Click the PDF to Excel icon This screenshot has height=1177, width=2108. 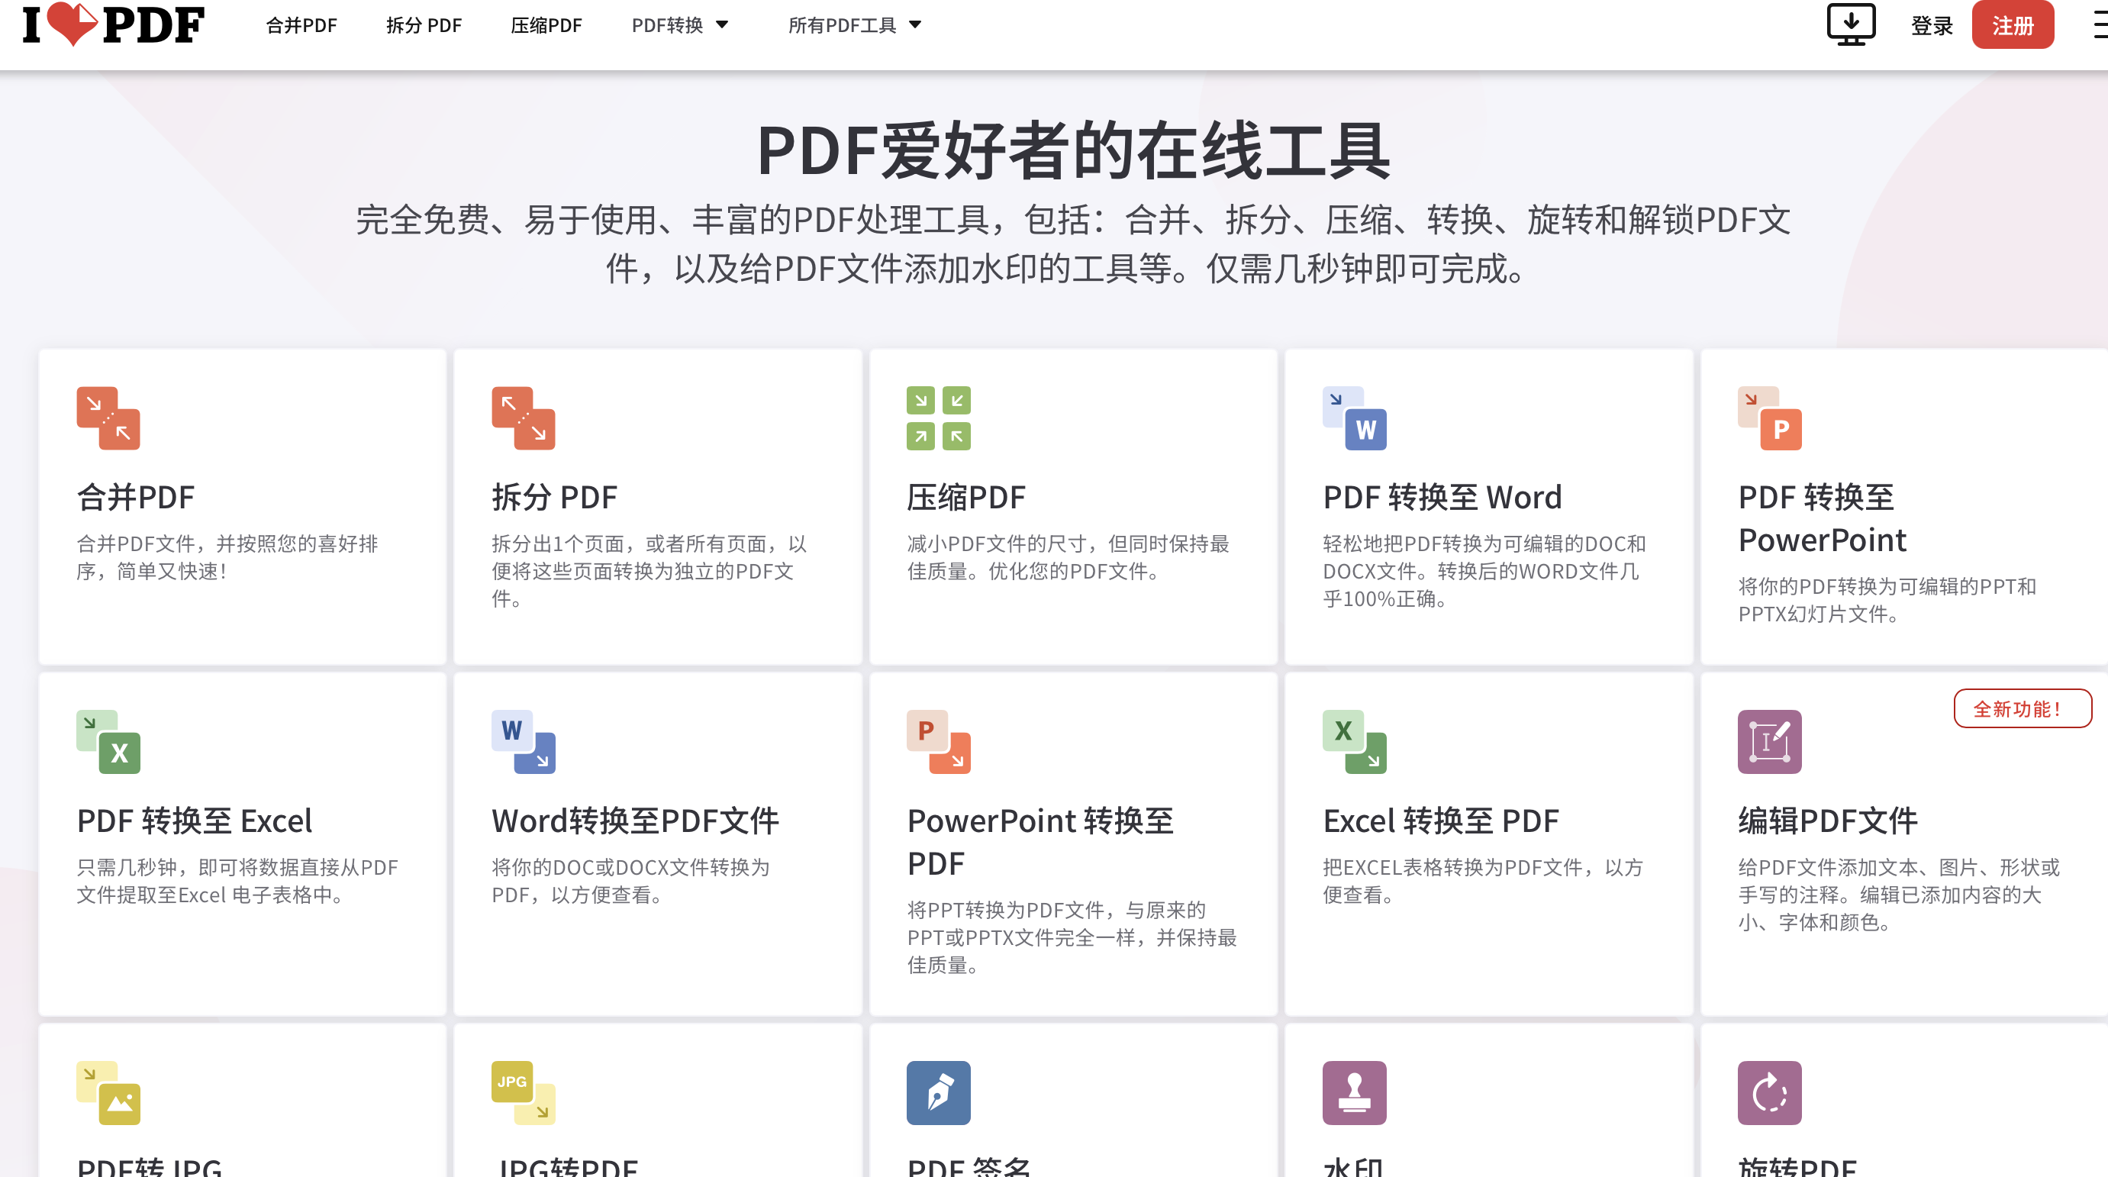[108, 742]
